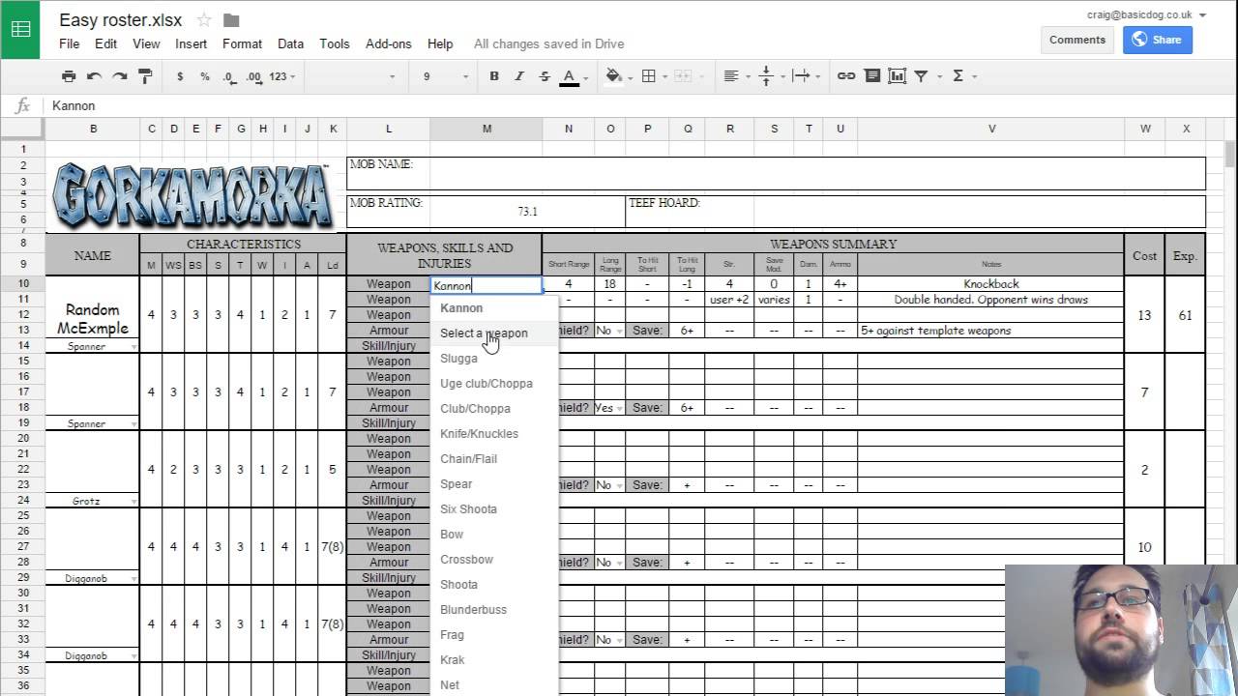
Task: Apply italic formatting
Action: (519, 76)
